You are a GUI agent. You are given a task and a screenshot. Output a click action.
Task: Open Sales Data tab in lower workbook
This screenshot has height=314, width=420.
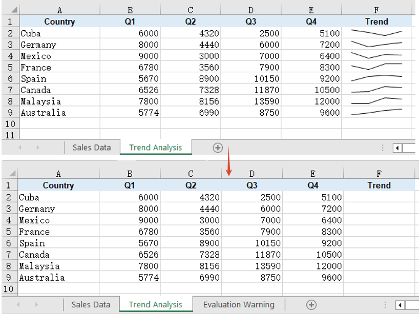(x=91, y=304)
